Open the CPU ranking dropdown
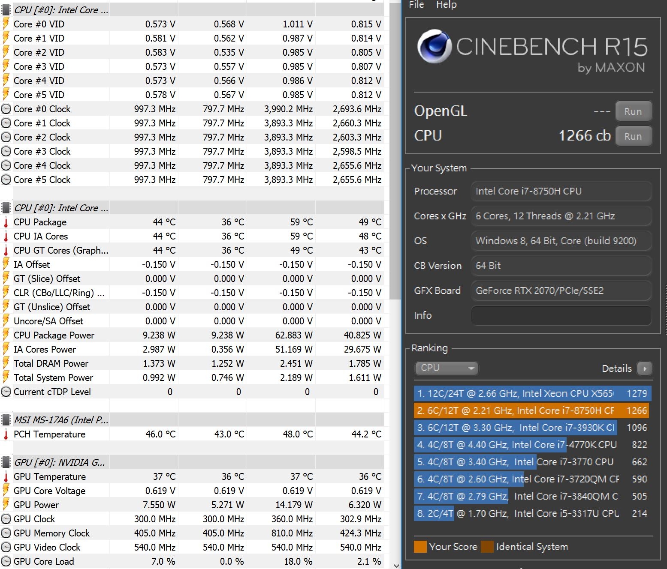 pos(447,368)
